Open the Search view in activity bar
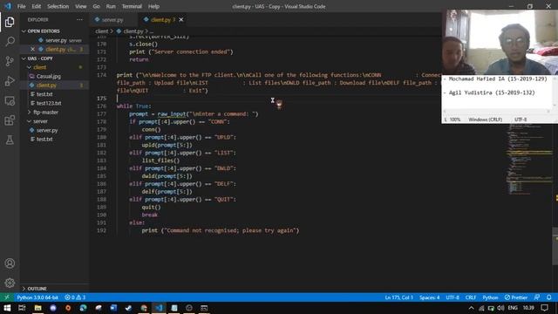 point(10,41)
